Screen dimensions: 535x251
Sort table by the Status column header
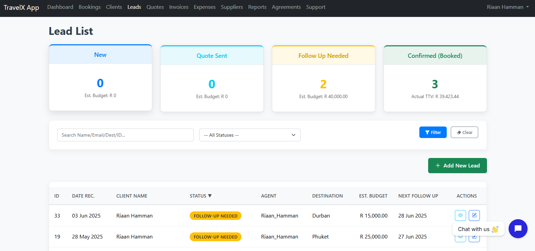tap(201, 196)
